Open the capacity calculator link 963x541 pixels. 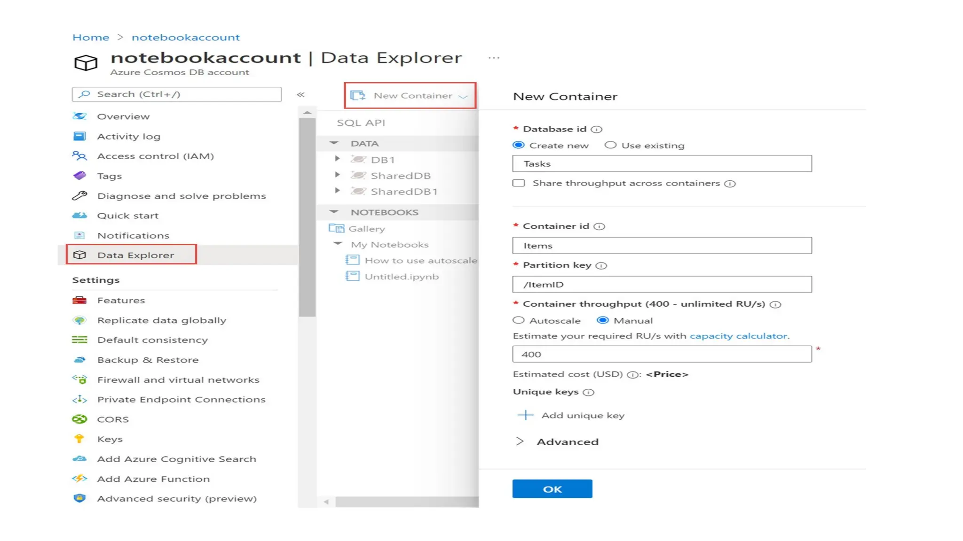(738, 336)
